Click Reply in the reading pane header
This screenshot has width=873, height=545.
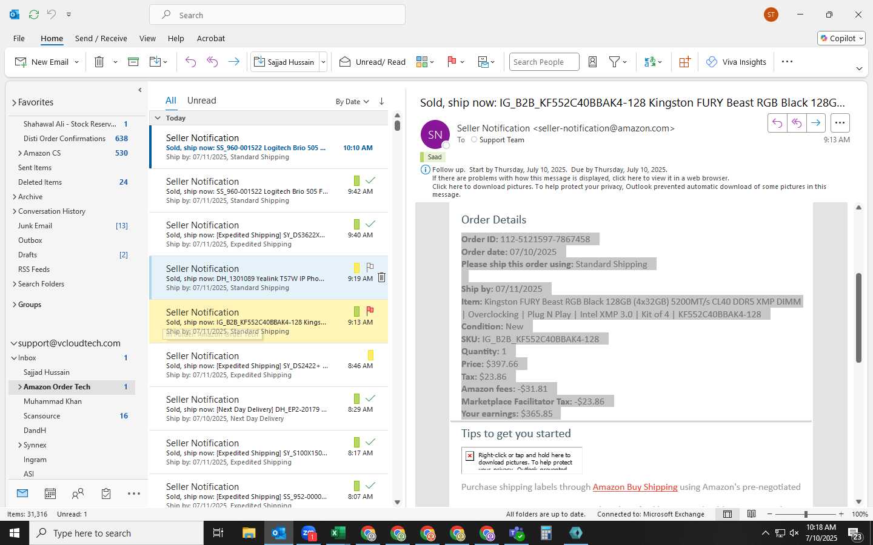tap(777, 123)
